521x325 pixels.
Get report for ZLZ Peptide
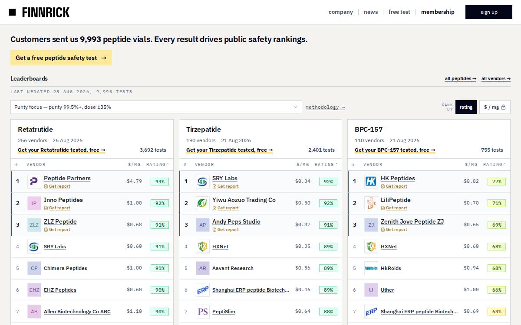click(x=57, y=230)
